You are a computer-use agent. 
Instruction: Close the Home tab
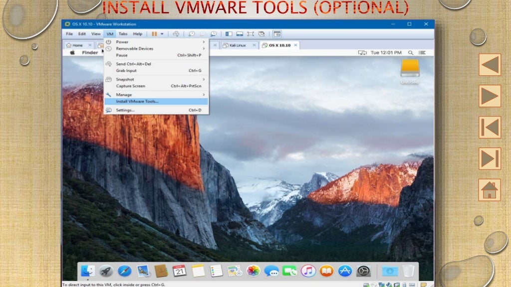[90, 45]
